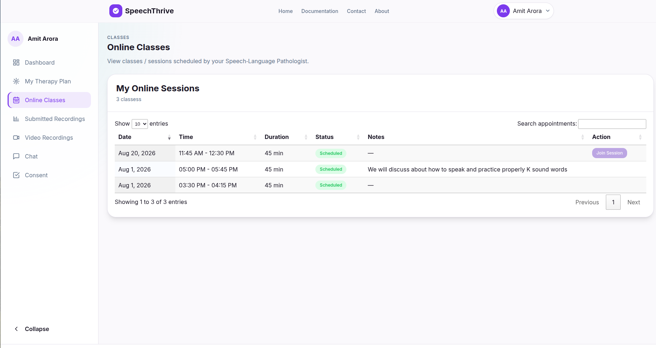Open Consent in the sidebar
Image resolution: width=656 pixels, height=348 pixels.
pyautogui.click(x=49, y=175)
